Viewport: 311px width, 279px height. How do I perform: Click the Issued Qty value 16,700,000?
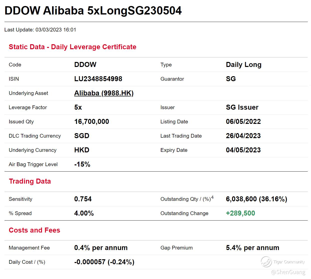pyautogui.click(x=92, y=122)
